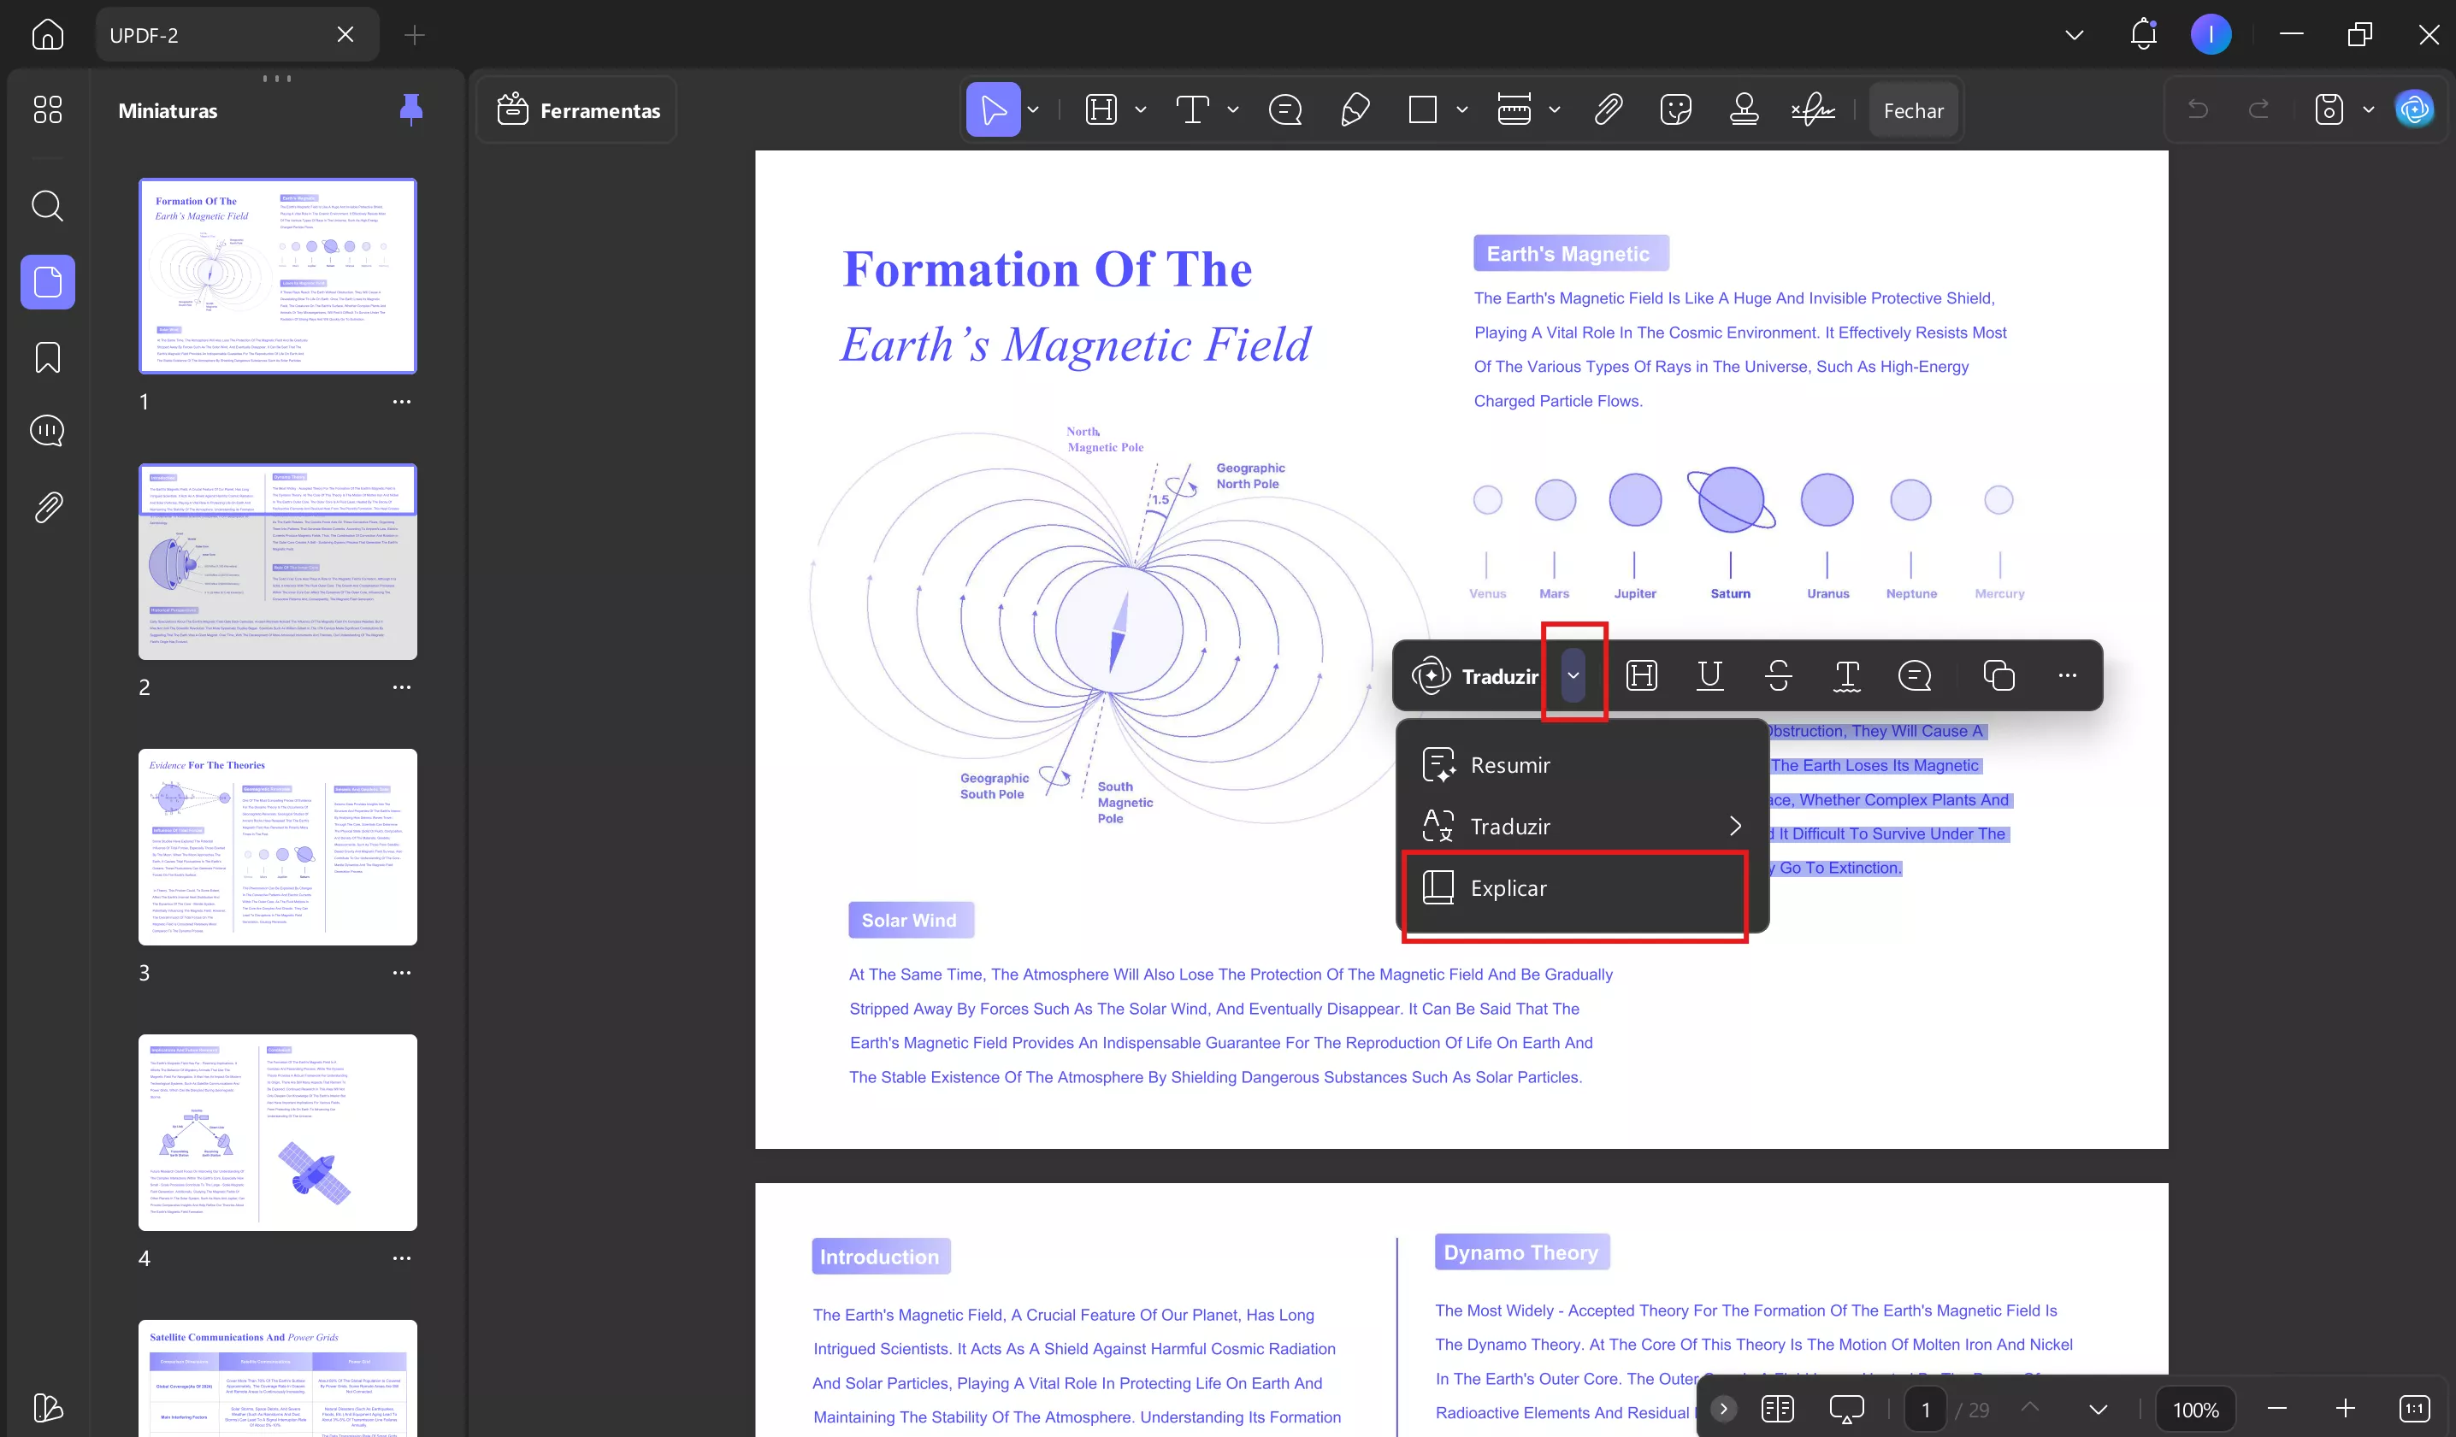Viewport: 2456px width, 1437px height.
Task: Select page 3 thumbnail
Action: [278, 845]
